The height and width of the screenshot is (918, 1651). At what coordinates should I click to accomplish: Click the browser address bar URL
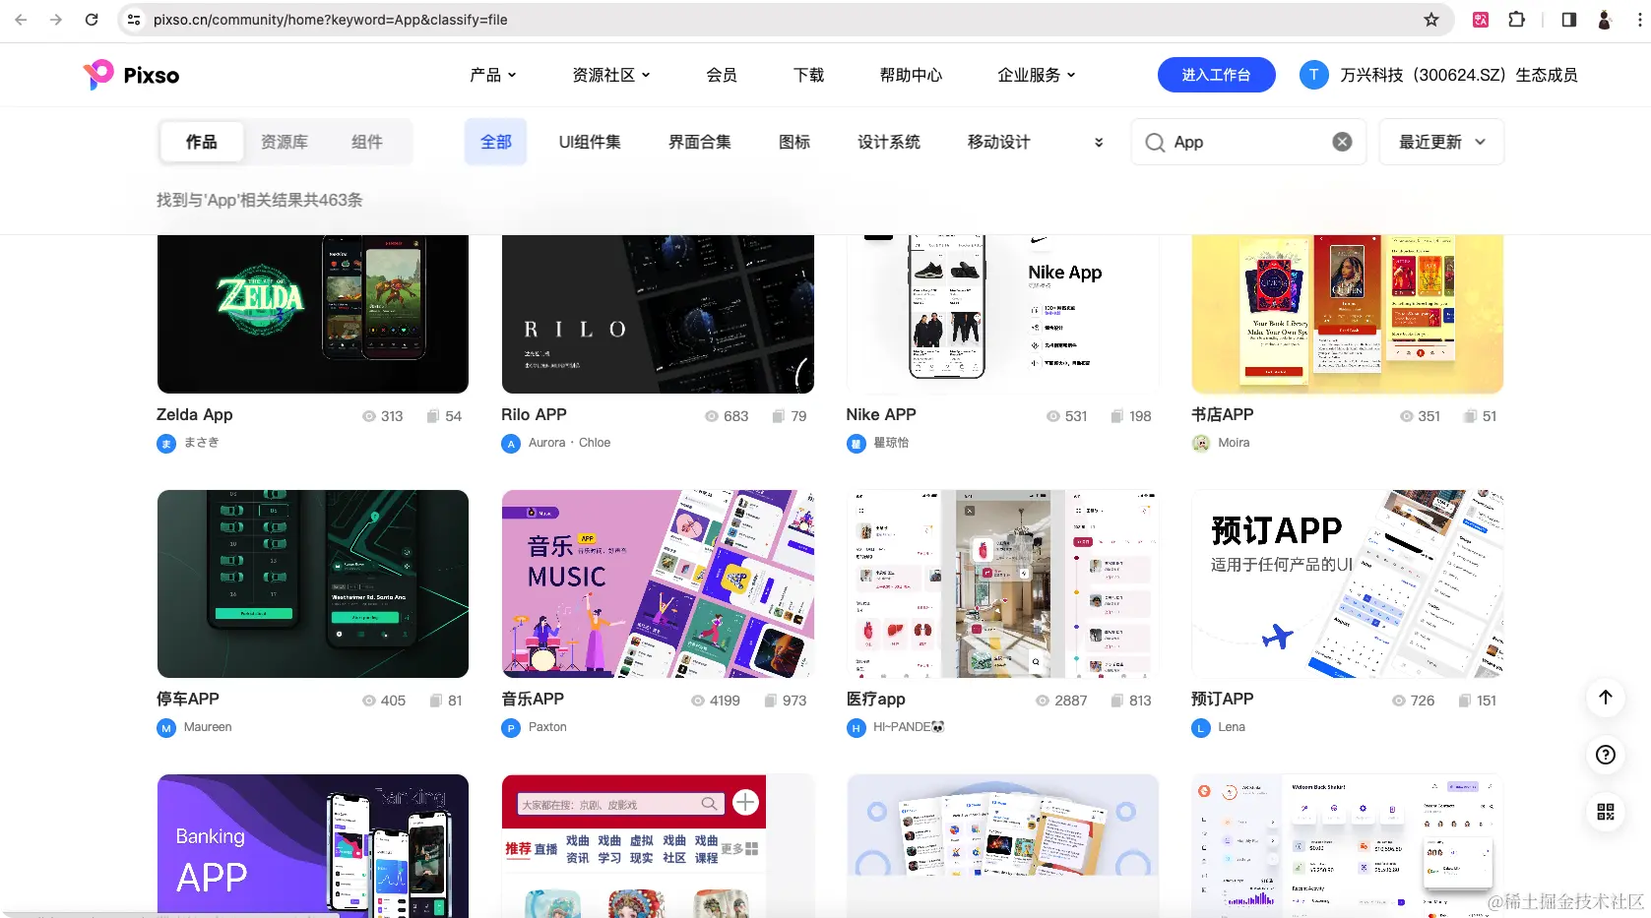point(331,20)
